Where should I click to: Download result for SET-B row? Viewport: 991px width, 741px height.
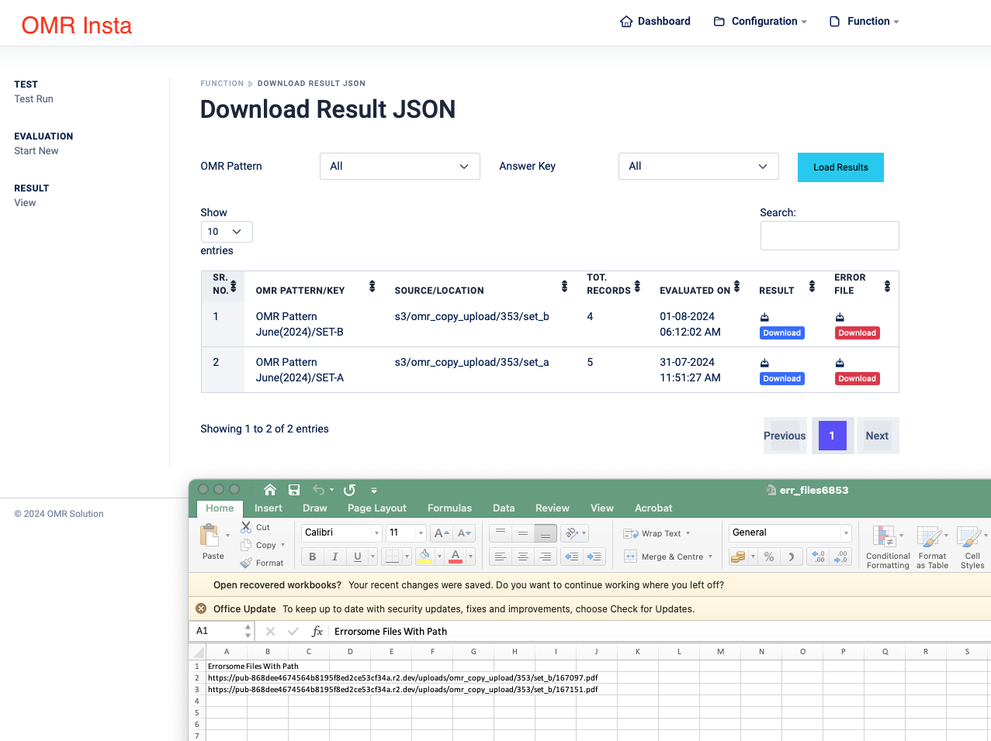(x=781, y=333)
